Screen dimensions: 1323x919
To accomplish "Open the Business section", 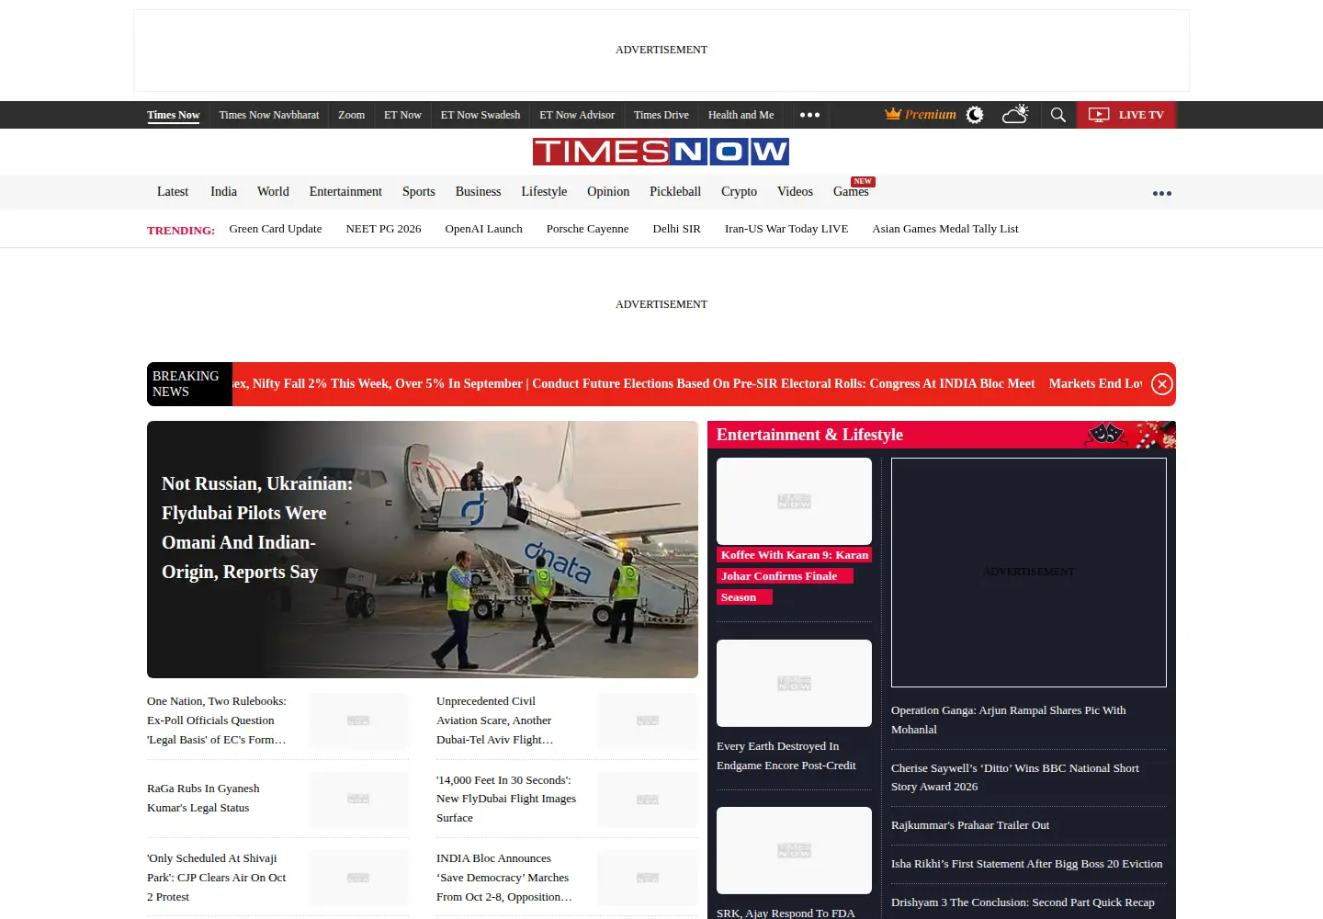I will (478, 191).
